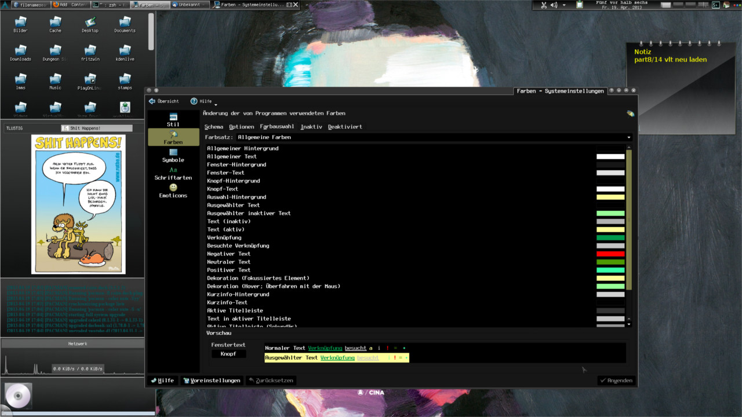Open the Shit Happens! comic title field

pos(97,128)
